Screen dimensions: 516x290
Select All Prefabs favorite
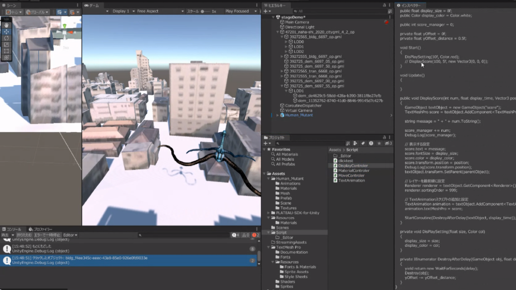(285, 164)
